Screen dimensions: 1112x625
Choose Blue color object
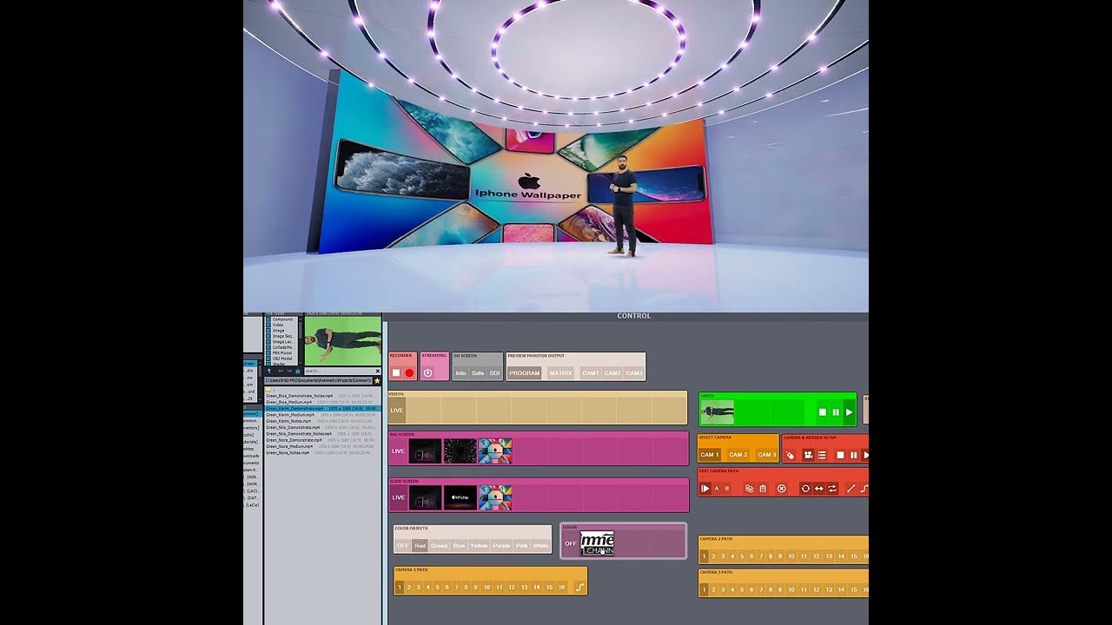tap(459, 546)
